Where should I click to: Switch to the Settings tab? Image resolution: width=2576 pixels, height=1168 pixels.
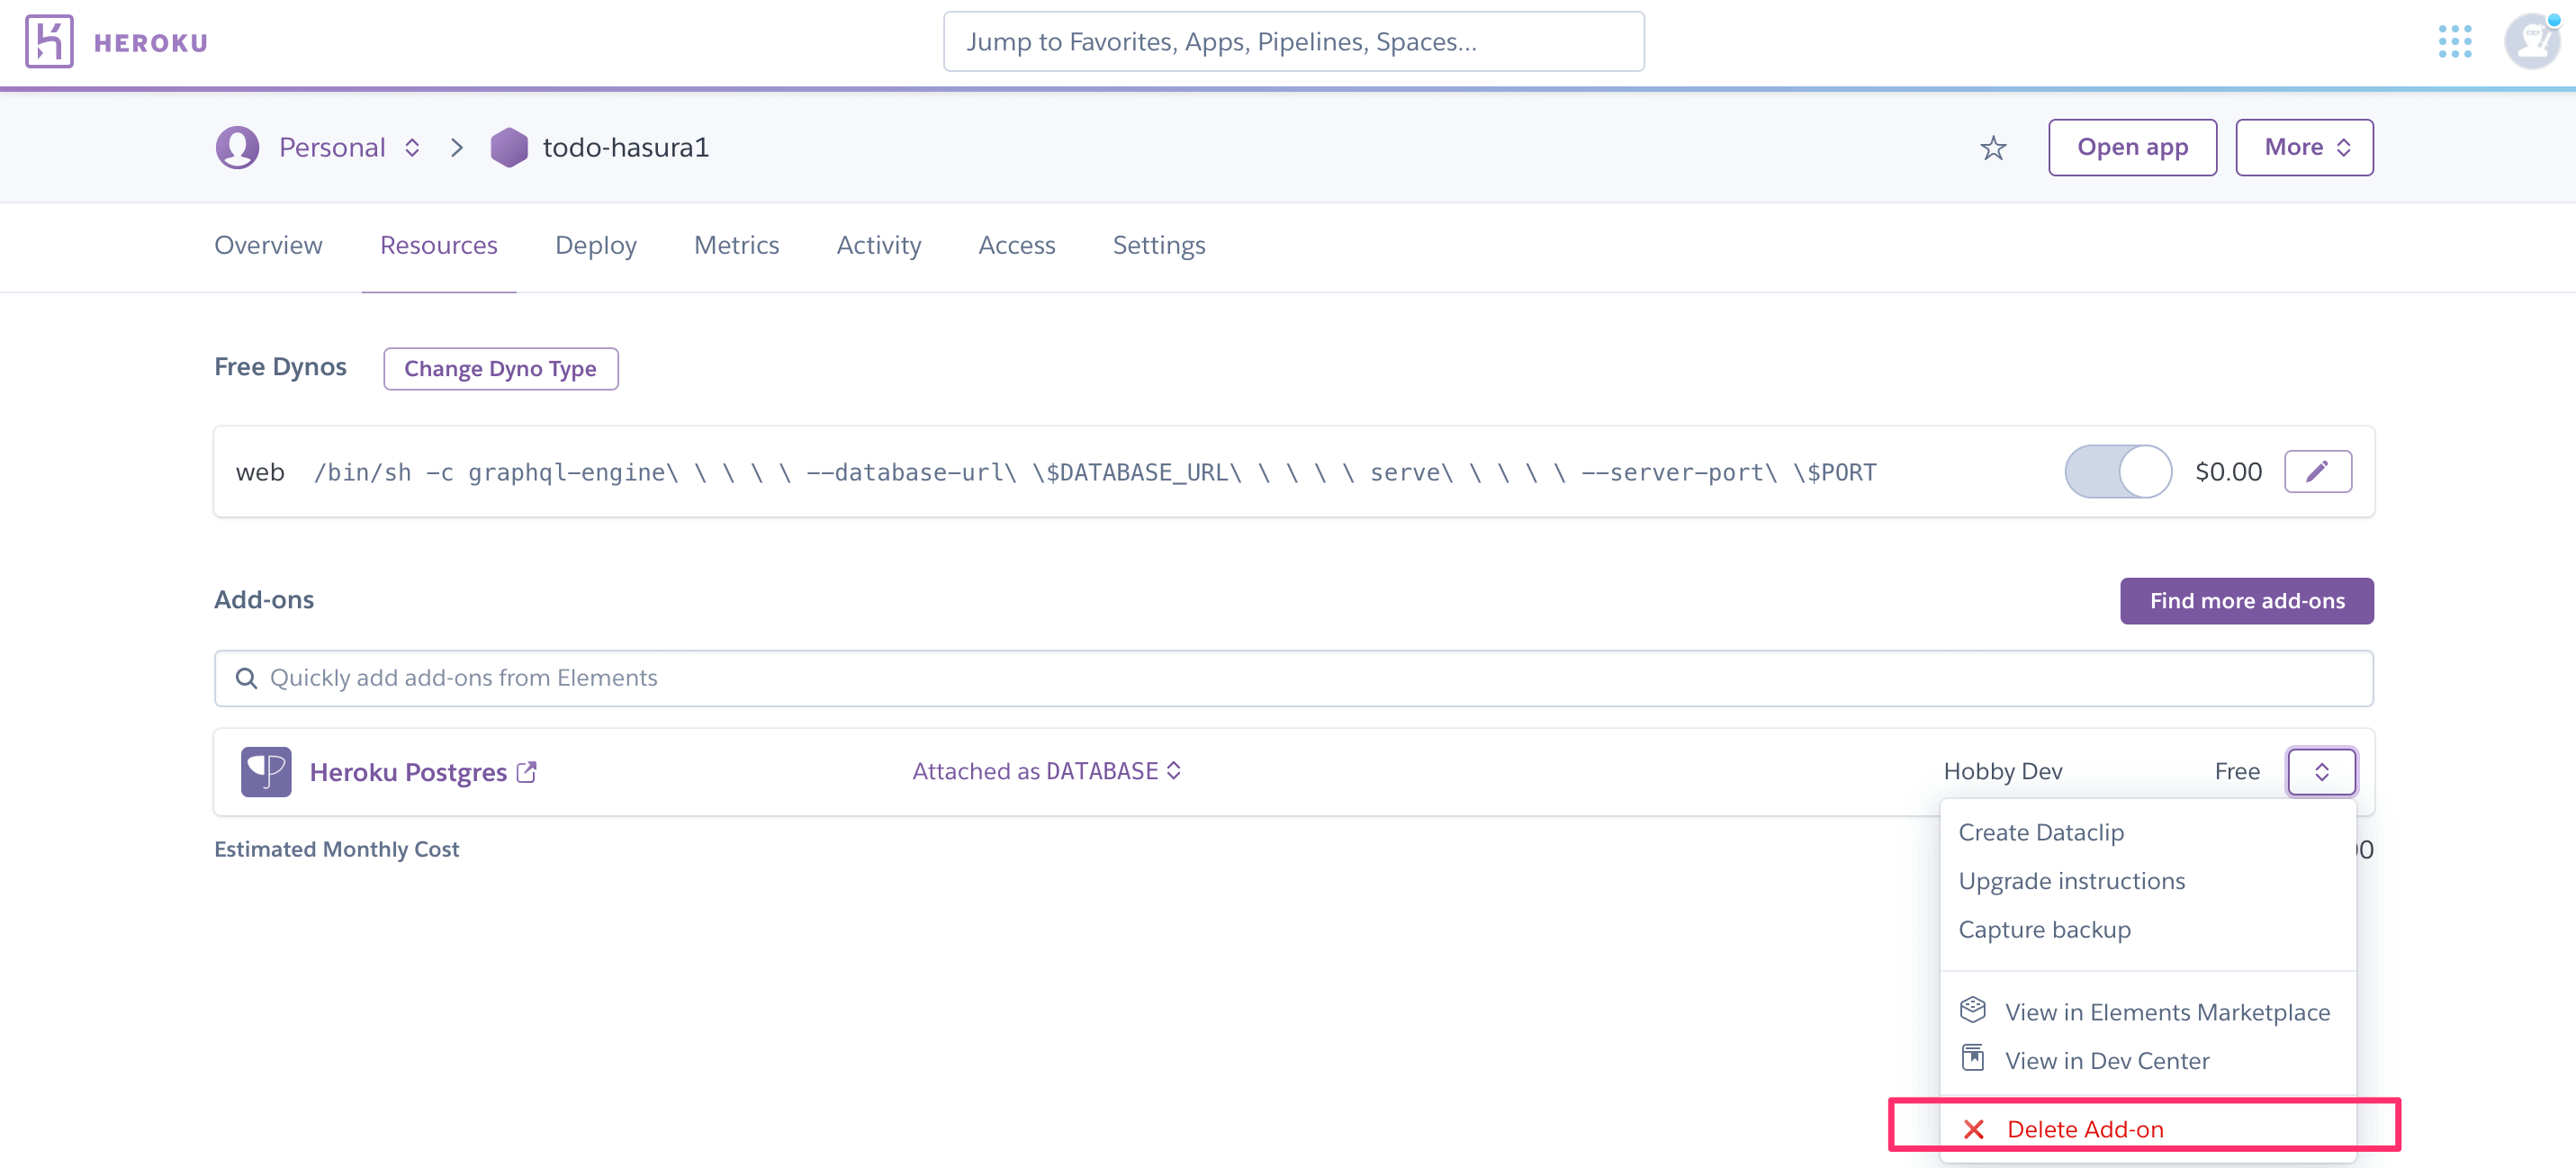click(x=1158, y=246)
